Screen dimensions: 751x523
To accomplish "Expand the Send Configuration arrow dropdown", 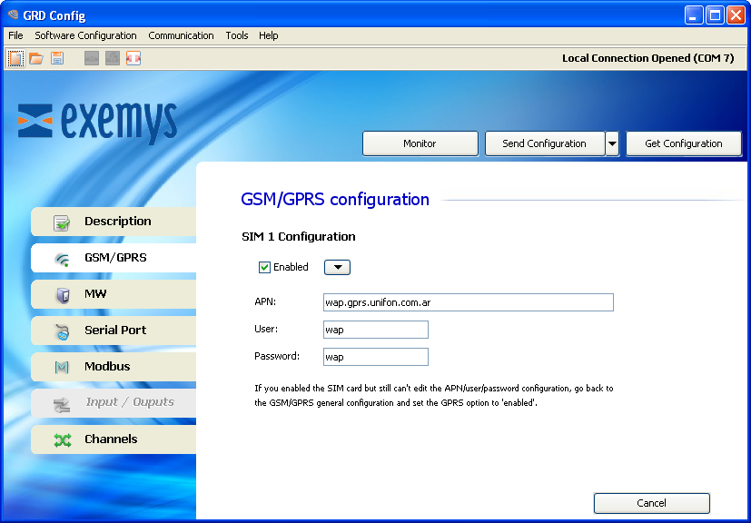I will click(x=612, y=143).
